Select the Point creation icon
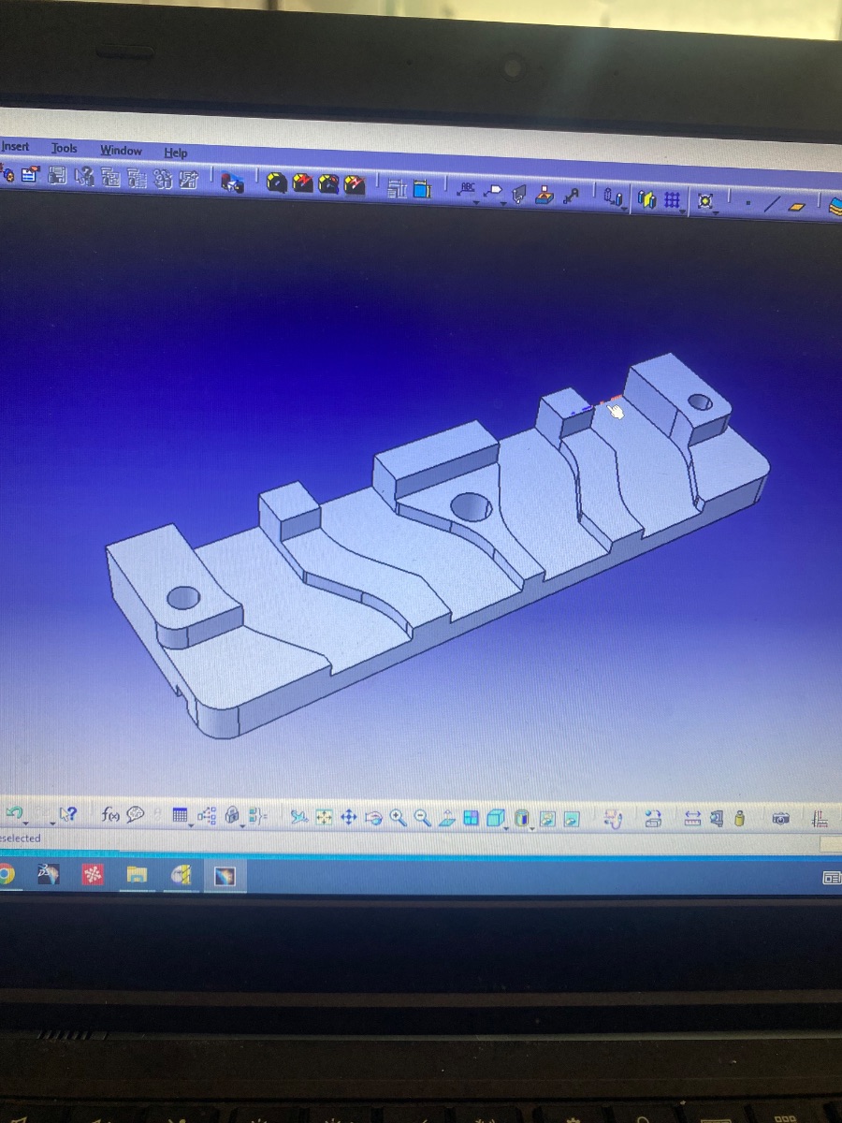 pyautogui.click(x=748, y=202)
